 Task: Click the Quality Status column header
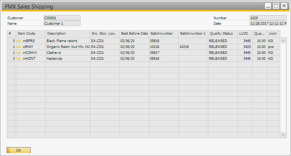tap(223, 34)
